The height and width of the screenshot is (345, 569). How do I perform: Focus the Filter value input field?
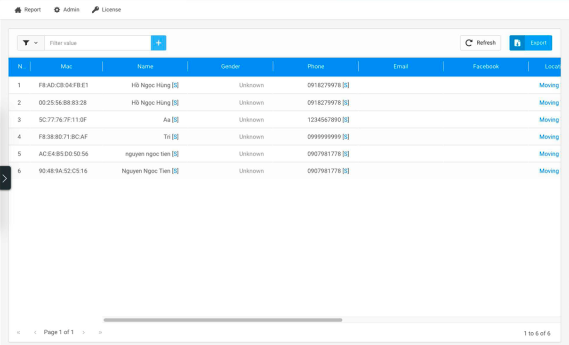98,43
